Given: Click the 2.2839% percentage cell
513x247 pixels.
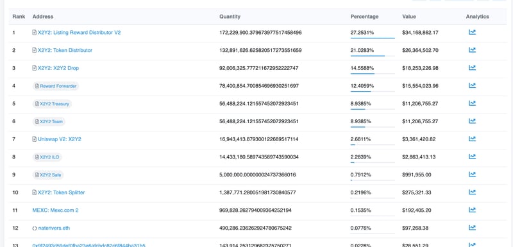Looking at the screenshot, I should point(361,157).
